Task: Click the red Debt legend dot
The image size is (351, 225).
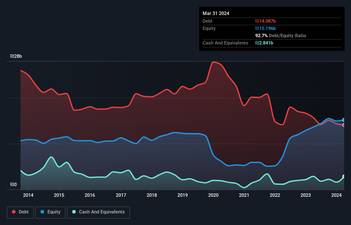Action: tap(14, 212)
